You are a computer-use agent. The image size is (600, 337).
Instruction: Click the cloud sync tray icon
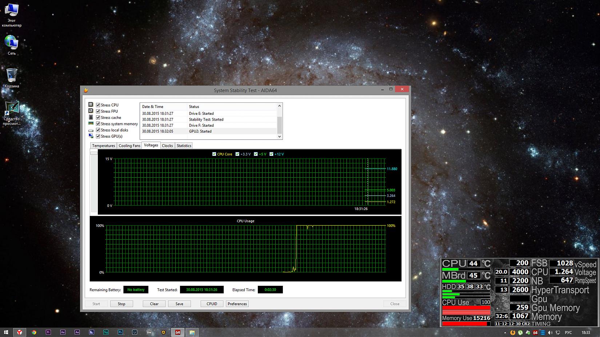(528, 333)
